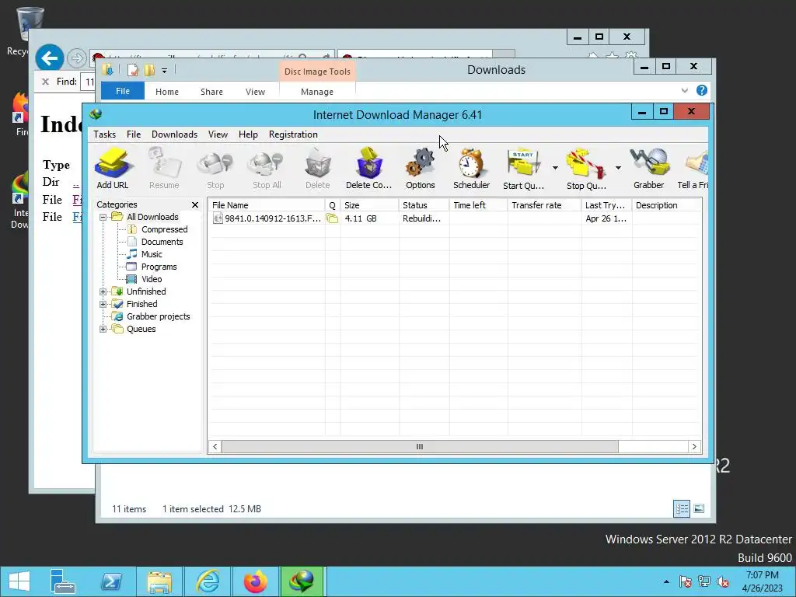Expand the Finished category

pos(103,304)
